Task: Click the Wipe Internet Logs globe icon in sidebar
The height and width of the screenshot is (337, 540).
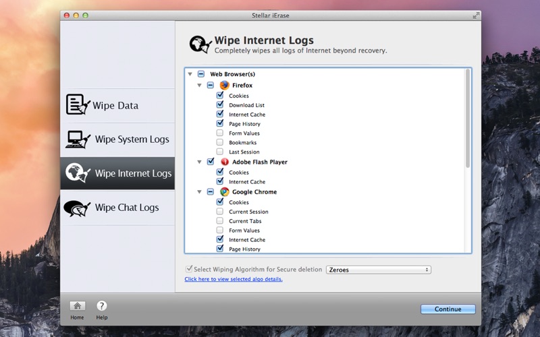Action: coord(78,173)
